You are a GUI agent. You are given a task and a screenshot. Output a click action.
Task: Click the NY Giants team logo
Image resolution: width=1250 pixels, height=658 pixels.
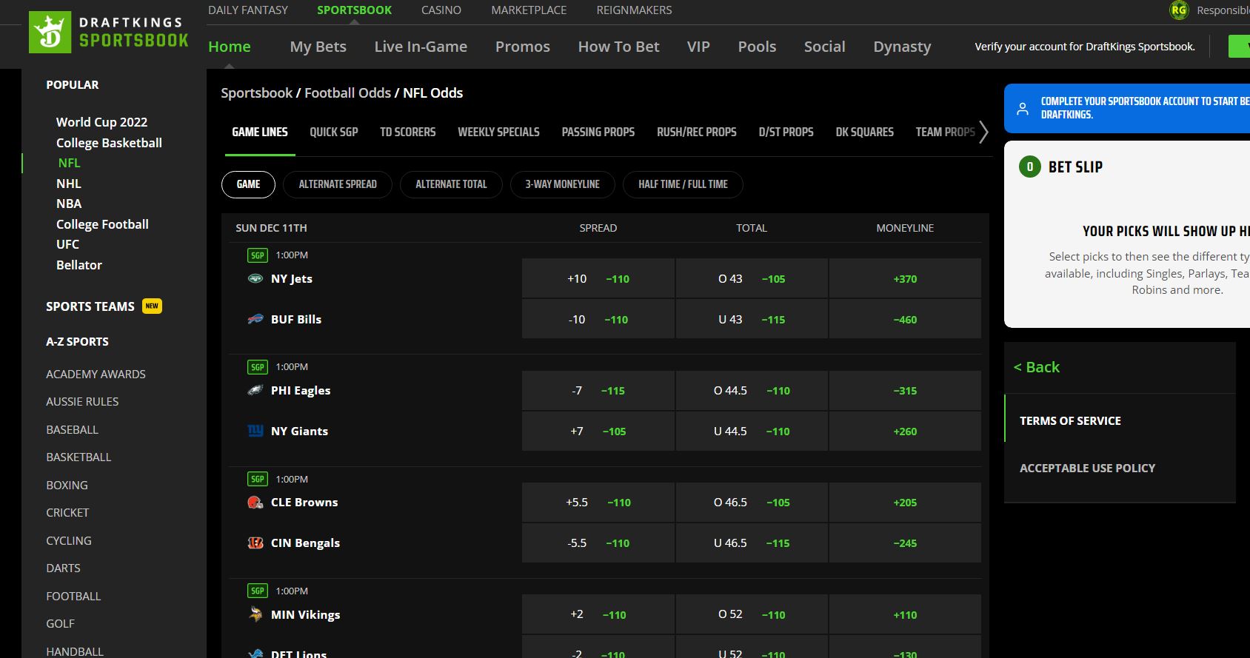pos(255,431)
